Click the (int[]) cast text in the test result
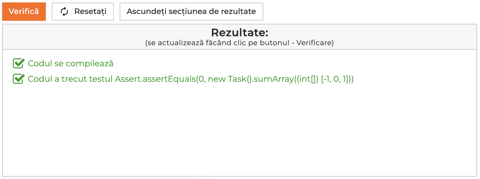The image size is (480, 179). coord(307,79)
